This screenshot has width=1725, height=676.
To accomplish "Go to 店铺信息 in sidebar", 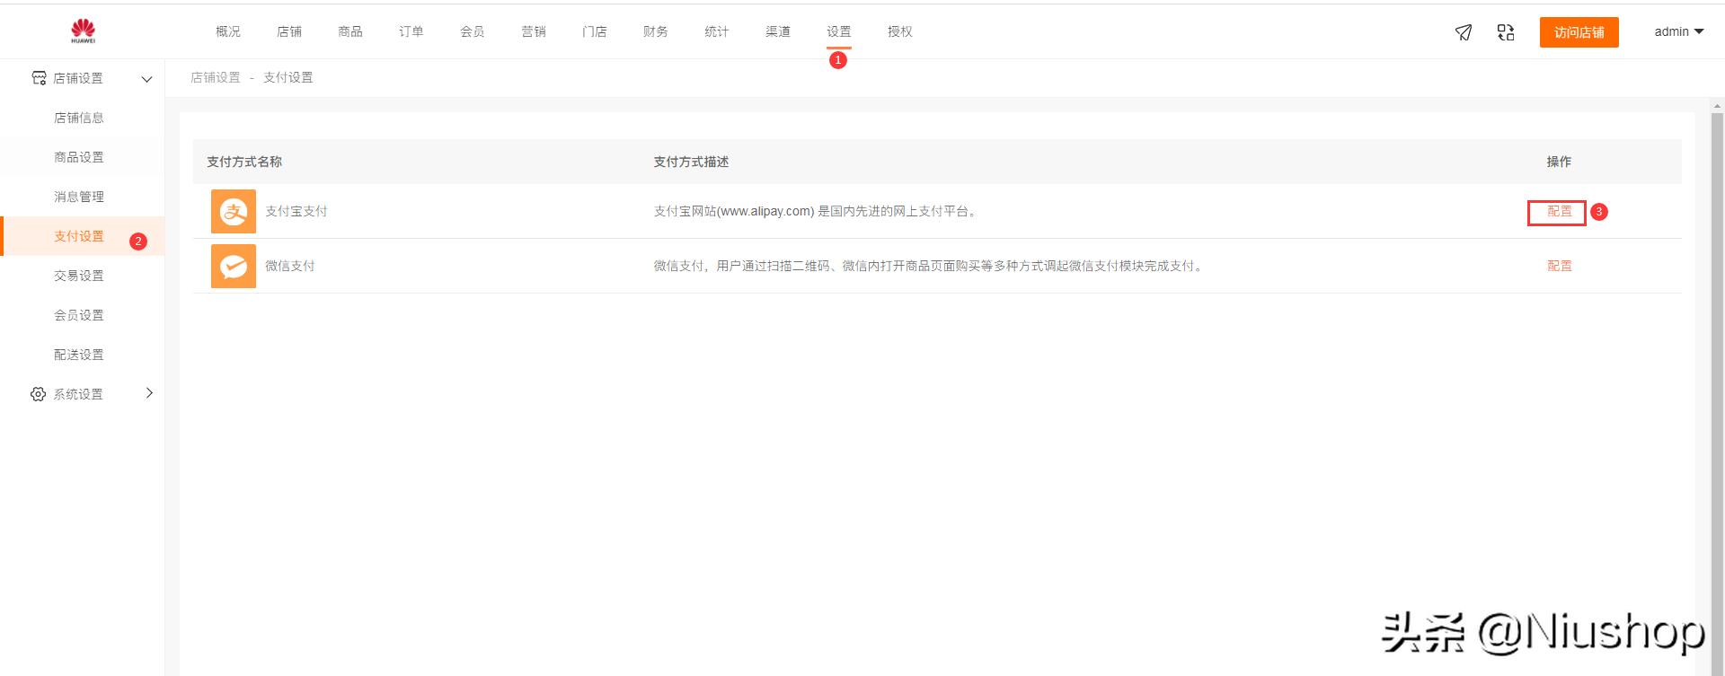I will [79, 118].
